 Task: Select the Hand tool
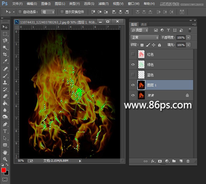pos(5,152)
